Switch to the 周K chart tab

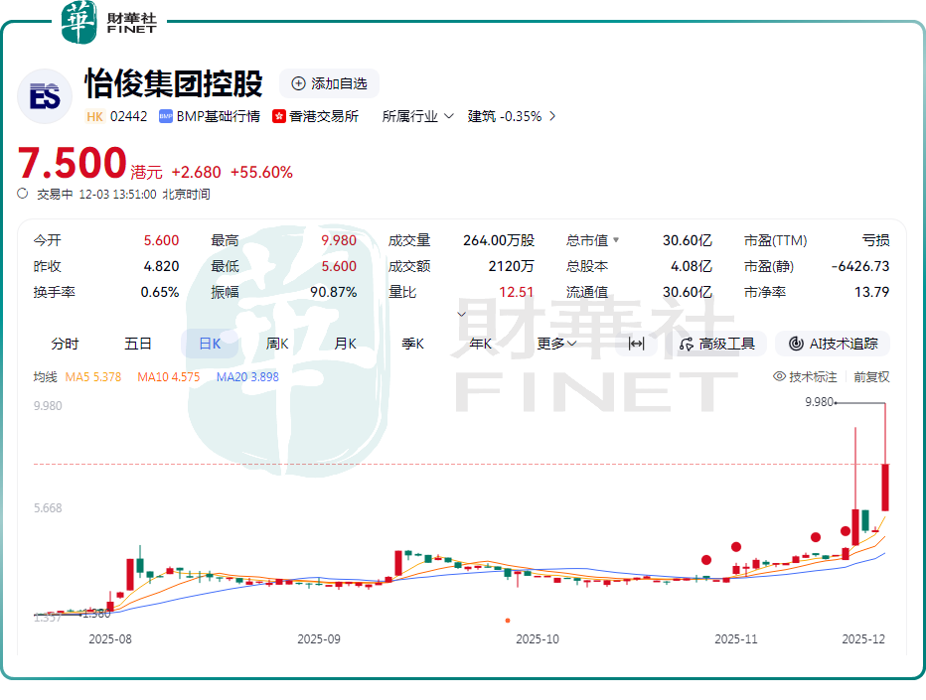click(277, 344)
